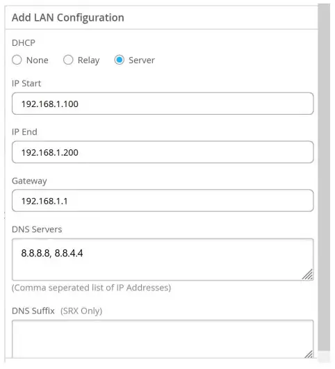Click the IP End input field
Screen dimensions: 335x369
(163, 152)
